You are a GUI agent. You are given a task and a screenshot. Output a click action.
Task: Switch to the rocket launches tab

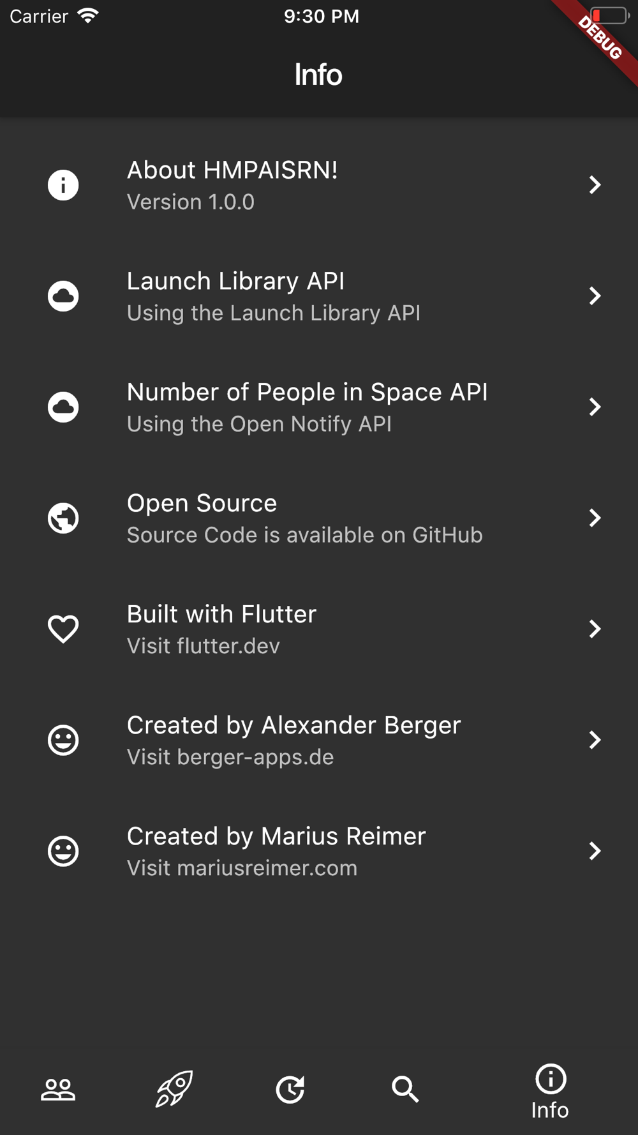point(174,1088)
